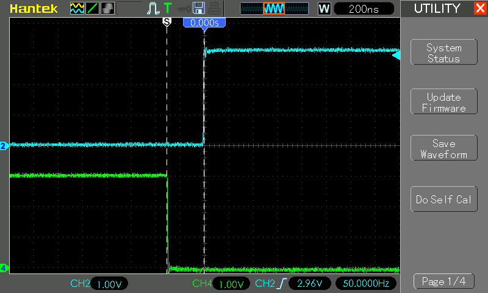
Task: Click the 50.0000Hz frequency readout
Action: [366, 283]
